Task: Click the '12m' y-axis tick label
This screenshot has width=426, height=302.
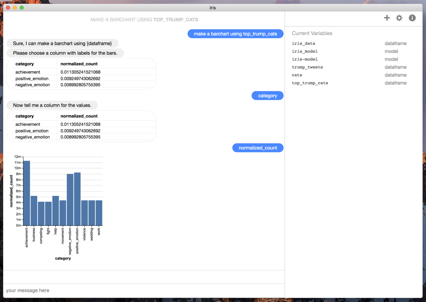Action: (18, 157)
